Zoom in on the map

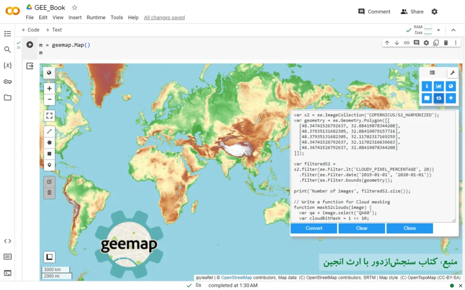pos(49,88)
